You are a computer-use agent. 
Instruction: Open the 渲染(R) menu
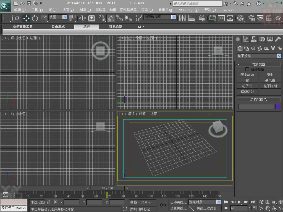[147, 10]
